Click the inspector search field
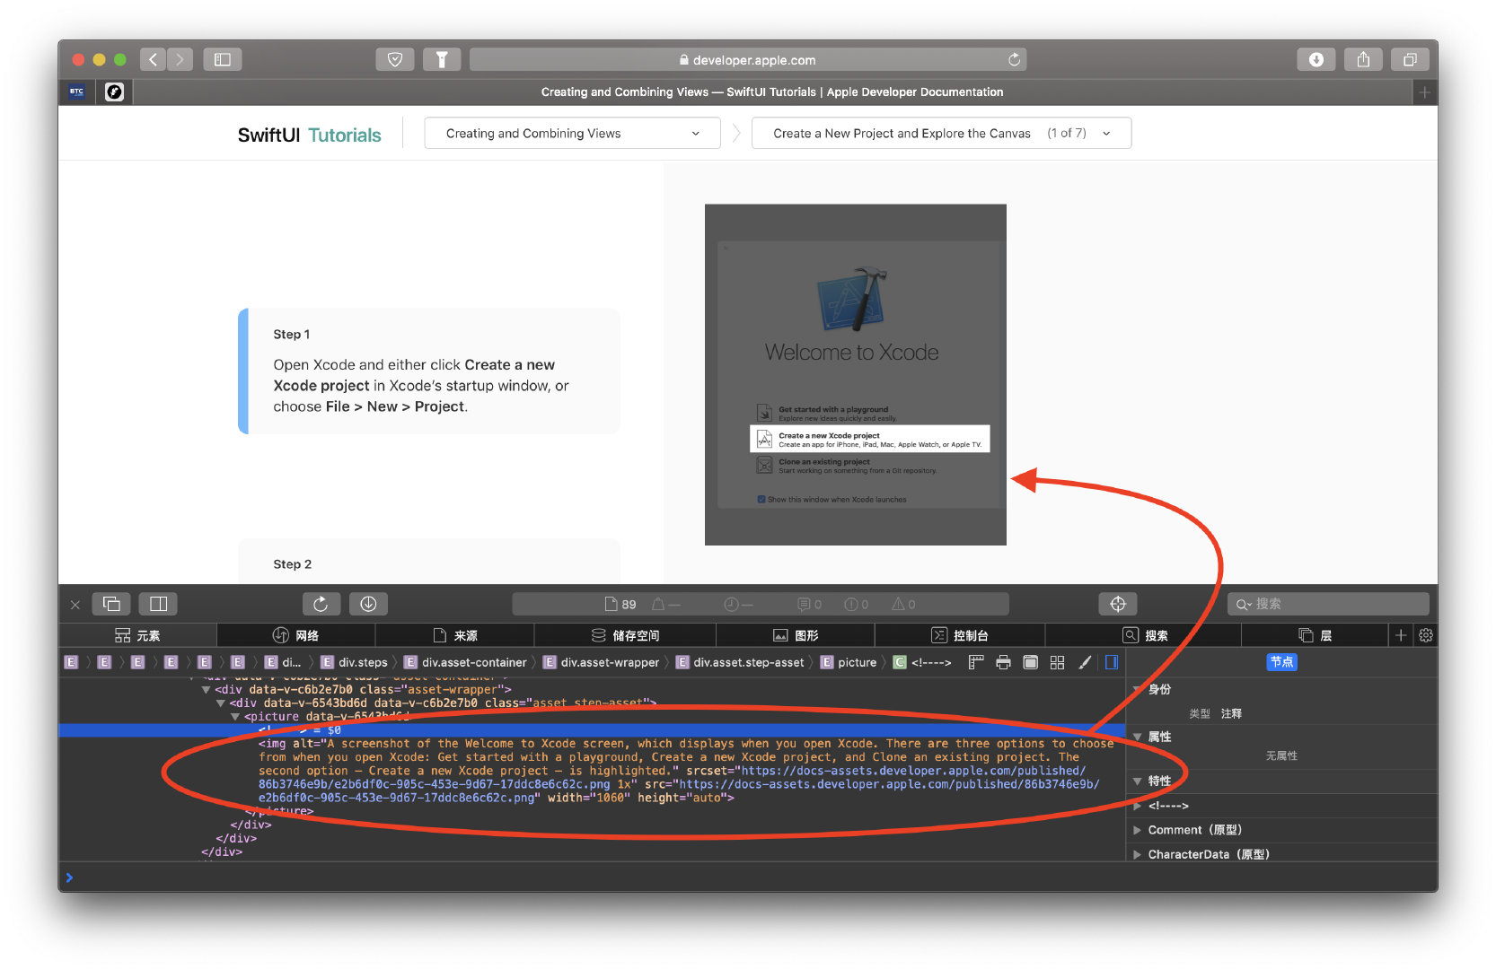This screenshot has width=1496, height=969. (1328, 604)
